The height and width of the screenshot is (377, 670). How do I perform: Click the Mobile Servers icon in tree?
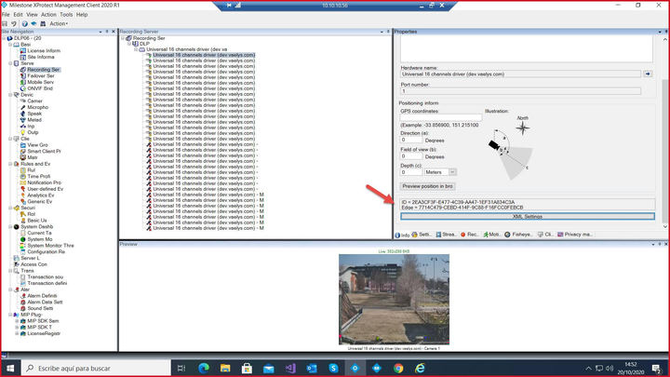click(22, 82)
